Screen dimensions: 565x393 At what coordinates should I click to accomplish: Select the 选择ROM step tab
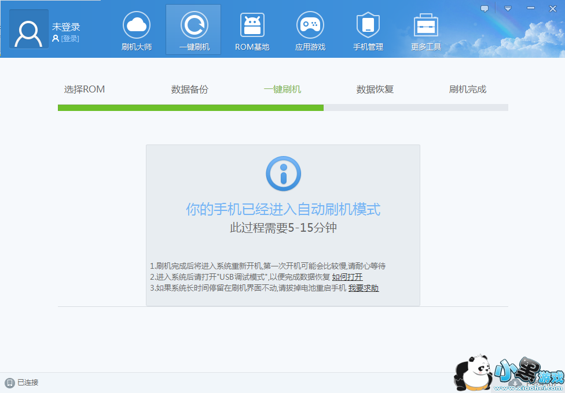[85, 90]
